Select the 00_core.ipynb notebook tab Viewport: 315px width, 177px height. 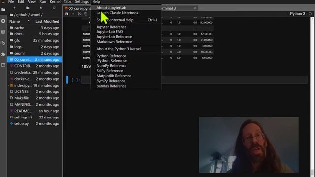(x=78, y=8)
